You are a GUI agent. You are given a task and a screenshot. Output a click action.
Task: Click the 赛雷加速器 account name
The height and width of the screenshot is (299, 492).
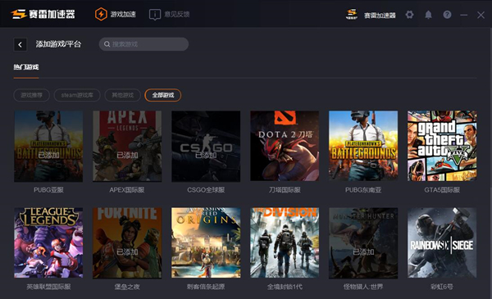pyautogui.click(x=380, y=16)
